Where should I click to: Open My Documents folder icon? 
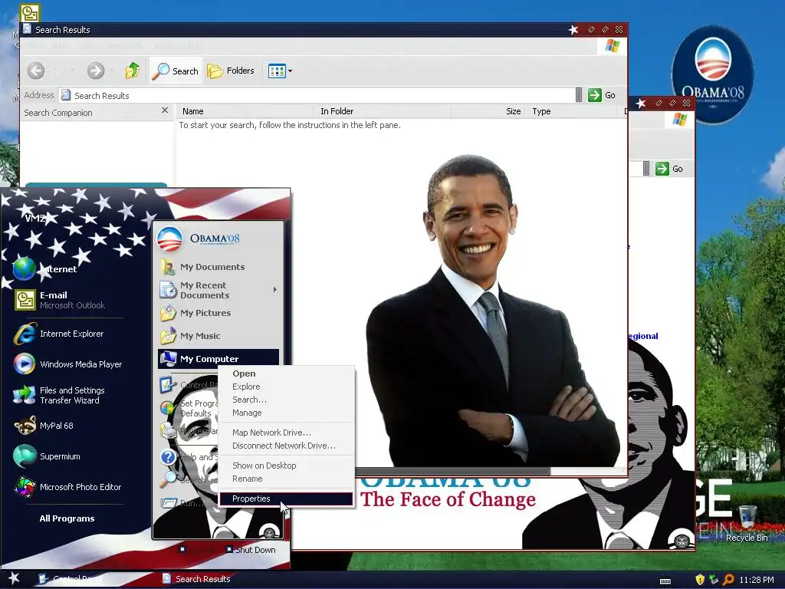168,267
